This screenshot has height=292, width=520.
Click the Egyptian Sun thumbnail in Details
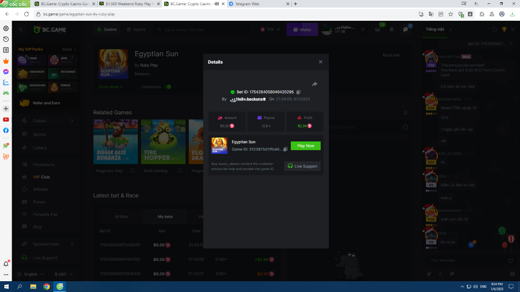click(x=219, y=146)
